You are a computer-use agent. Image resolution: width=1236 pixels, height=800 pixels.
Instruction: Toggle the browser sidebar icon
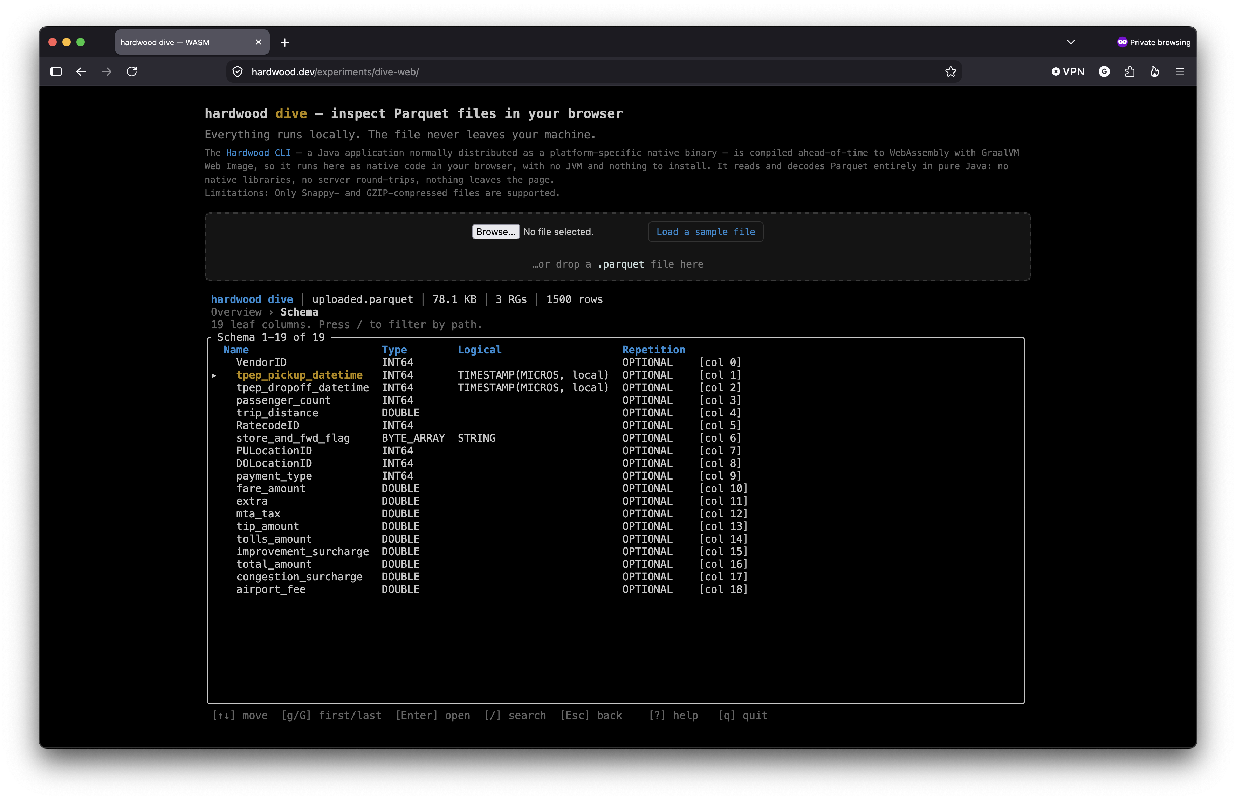[56, 72]
